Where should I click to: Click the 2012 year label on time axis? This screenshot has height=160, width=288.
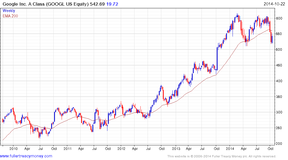coord(121,149)
